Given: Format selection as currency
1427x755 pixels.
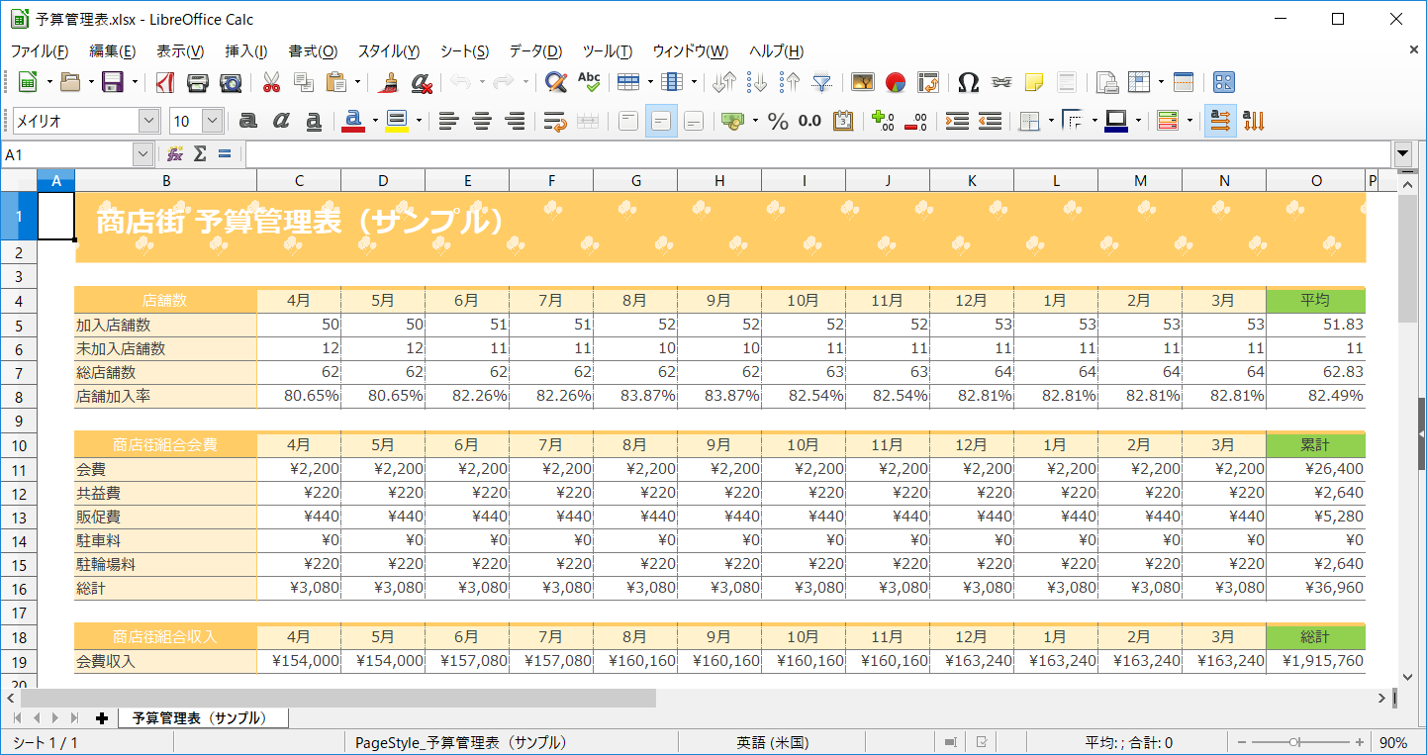Looking at the screenshot, I should [732, 121].
